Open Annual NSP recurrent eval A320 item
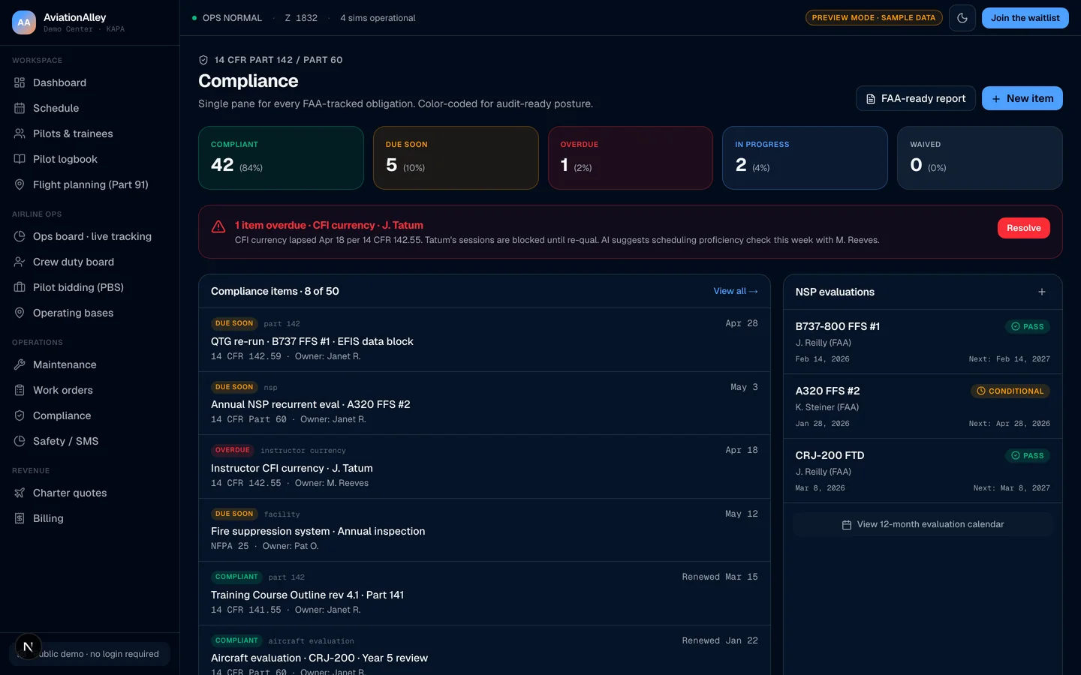 tap(484, 403)
